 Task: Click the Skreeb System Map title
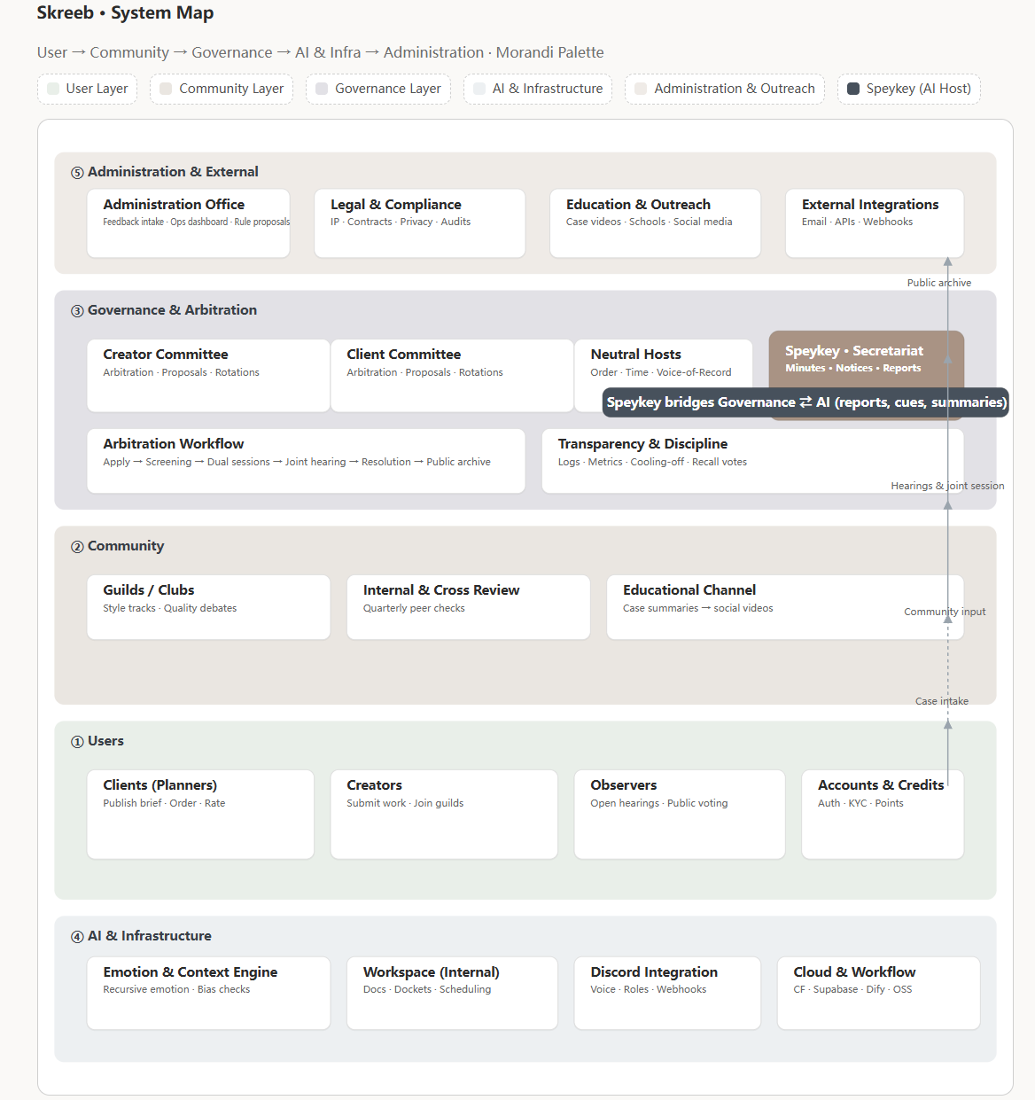pos(125,13)
